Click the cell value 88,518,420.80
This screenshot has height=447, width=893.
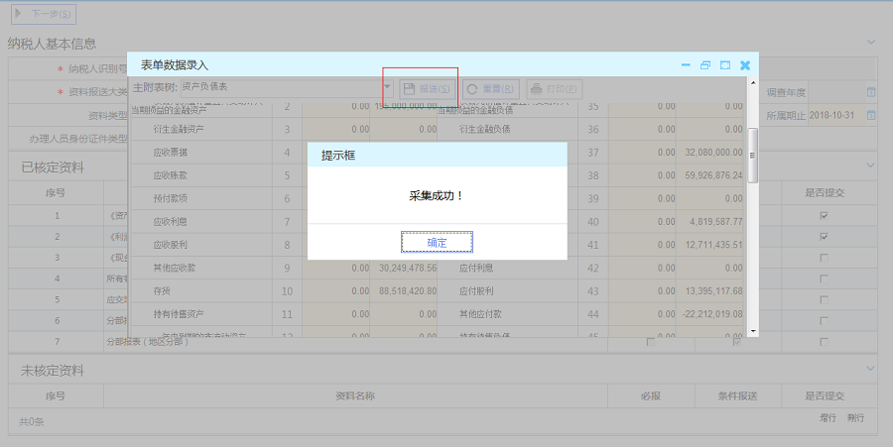coord(408,291)
